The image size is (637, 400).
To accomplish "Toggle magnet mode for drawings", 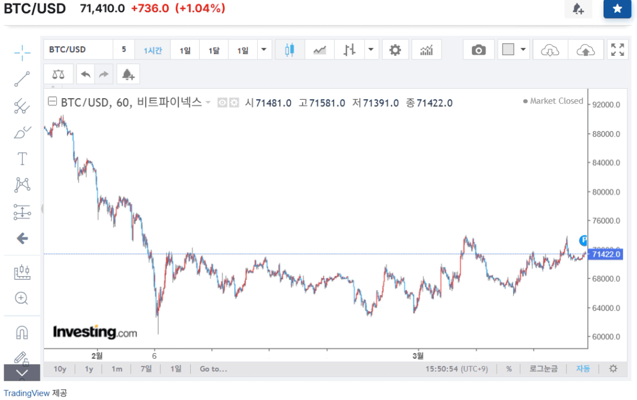I will point(22,332).
